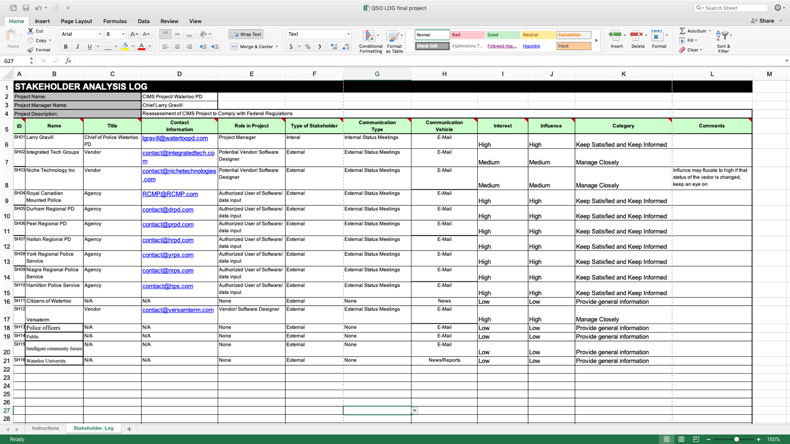Open the Arial font name dropdown

pos(99,34)
